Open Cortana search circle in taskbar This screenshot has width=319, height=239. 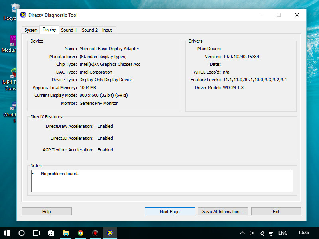point(22,233)
